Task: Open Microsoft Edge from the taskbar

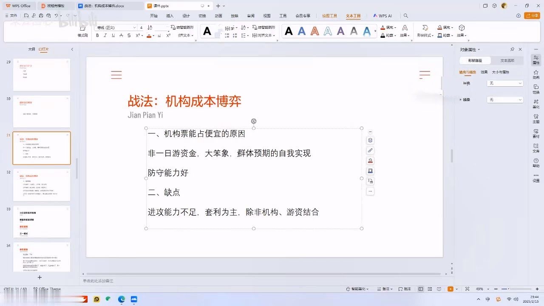Action: [x=121, y=299]
